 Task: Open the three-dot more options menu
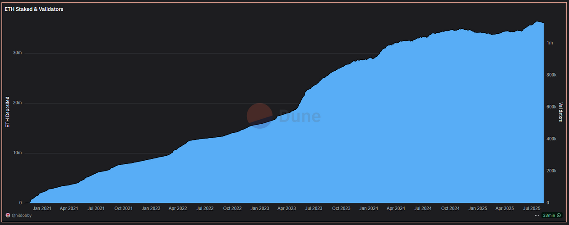[x=537, y=216]
